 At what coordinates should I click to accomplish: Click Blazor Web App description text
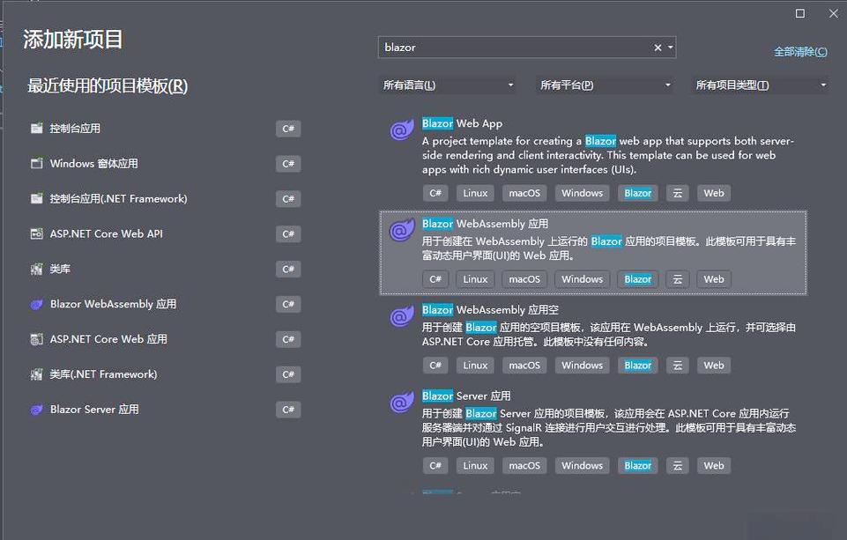point(607,155)
